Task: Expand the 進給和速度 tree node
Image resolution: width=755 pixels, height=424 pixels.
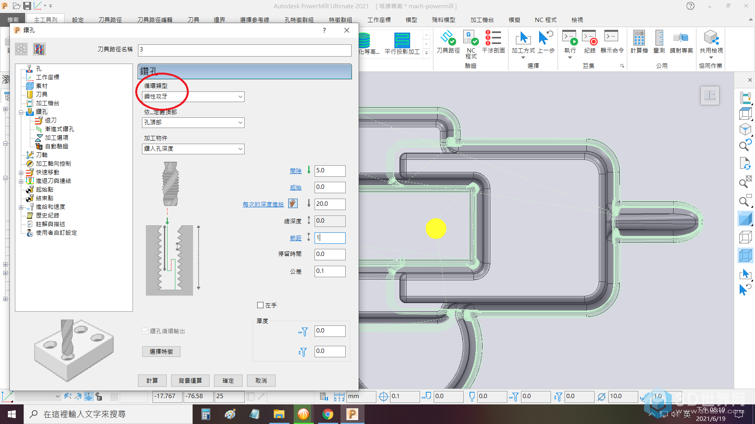Action: click(x=21, y=207)
